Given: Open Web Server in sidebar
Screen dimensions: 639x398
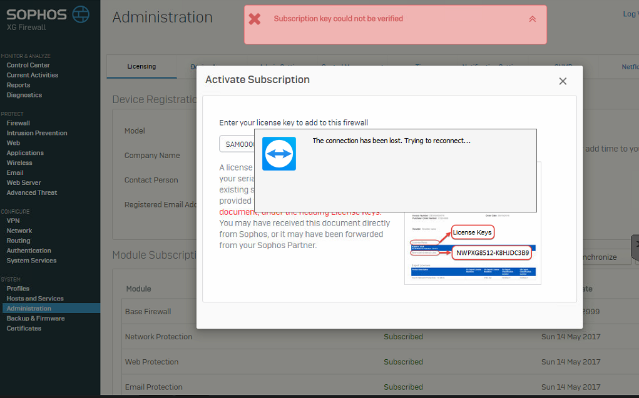Looking at the screenshot, I should (x=24, y=182).
